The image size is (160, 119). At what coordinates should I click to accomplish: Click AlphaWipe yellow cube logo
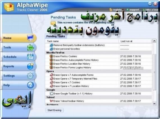[9, 7]
